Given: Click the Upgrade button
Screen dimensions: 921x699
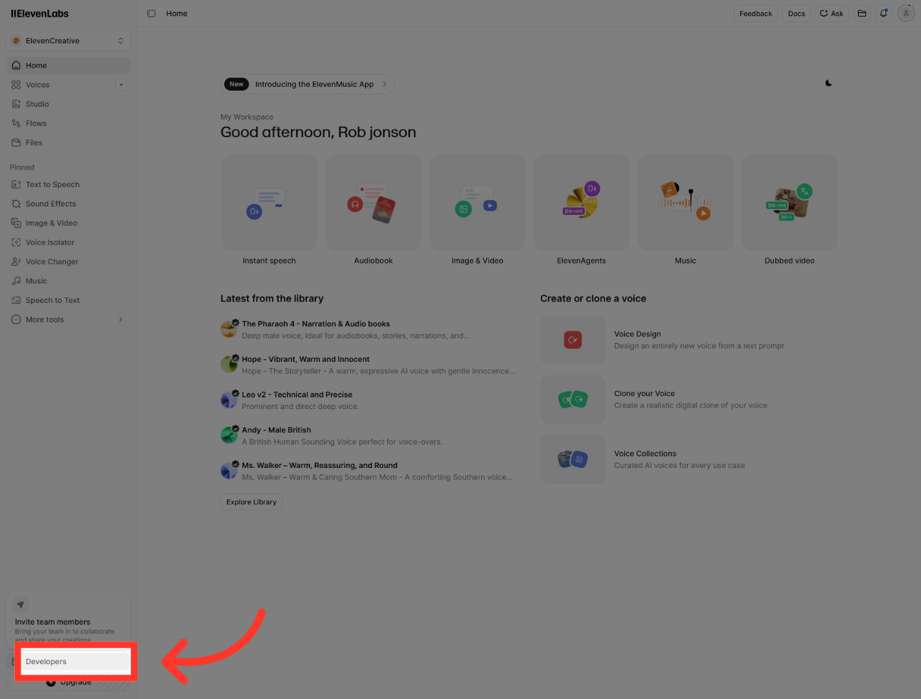Looking at the screenshot, I should [69, 682].
